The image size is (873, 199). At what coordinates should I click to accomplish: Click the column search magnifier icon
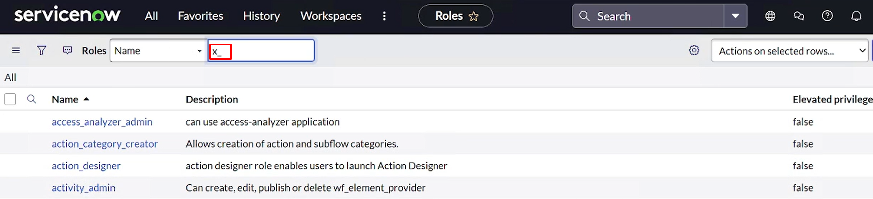[x=32, y=99]
